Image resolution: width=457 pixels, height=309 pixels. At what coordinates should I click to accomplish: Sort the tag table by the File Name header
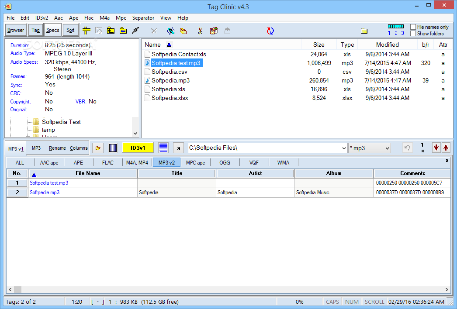pyautogui.click(x=83, y=173)
